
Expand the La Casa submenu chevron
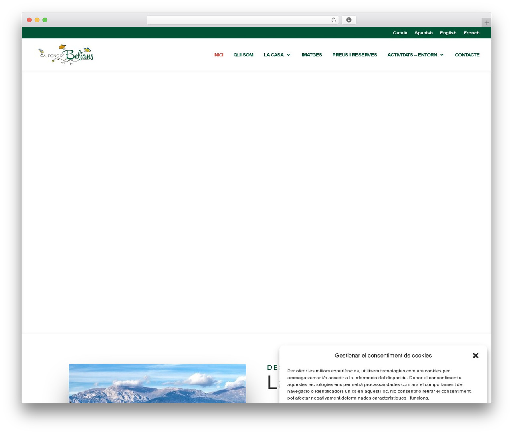pyautogui.click(x=289, y=55)
